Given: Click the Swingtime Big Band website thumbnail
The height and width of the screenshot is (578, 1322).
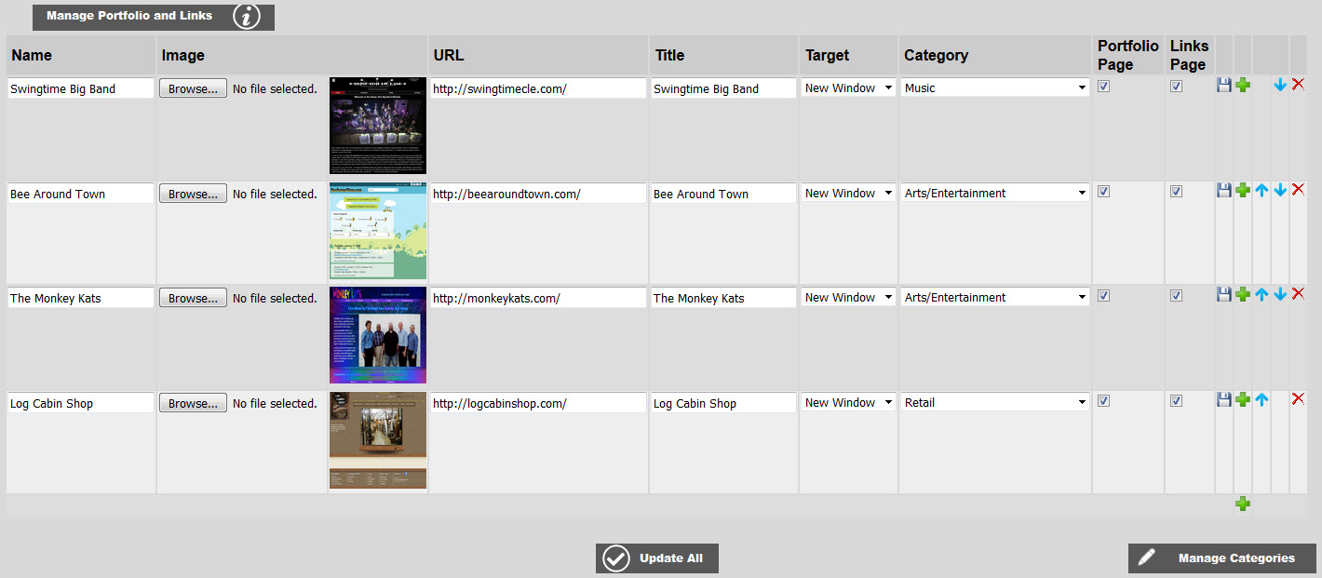Looking at the screenshot, I should click(378, 126).
